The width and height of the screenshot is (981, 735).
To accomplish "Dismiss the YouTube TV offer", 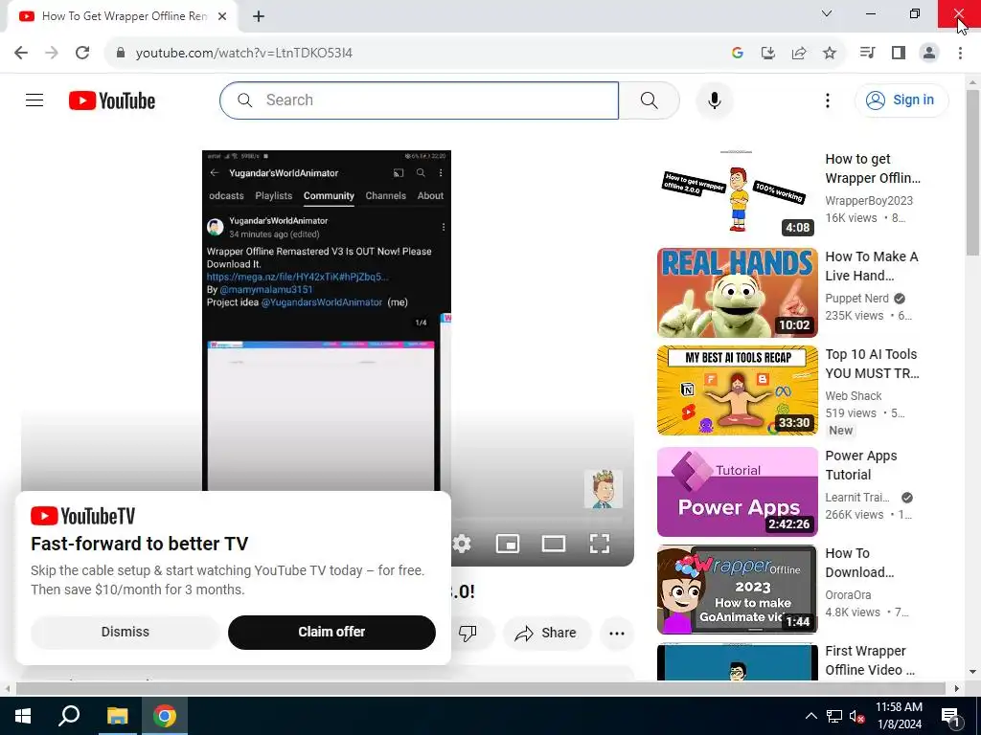I will tap(125, 632).
